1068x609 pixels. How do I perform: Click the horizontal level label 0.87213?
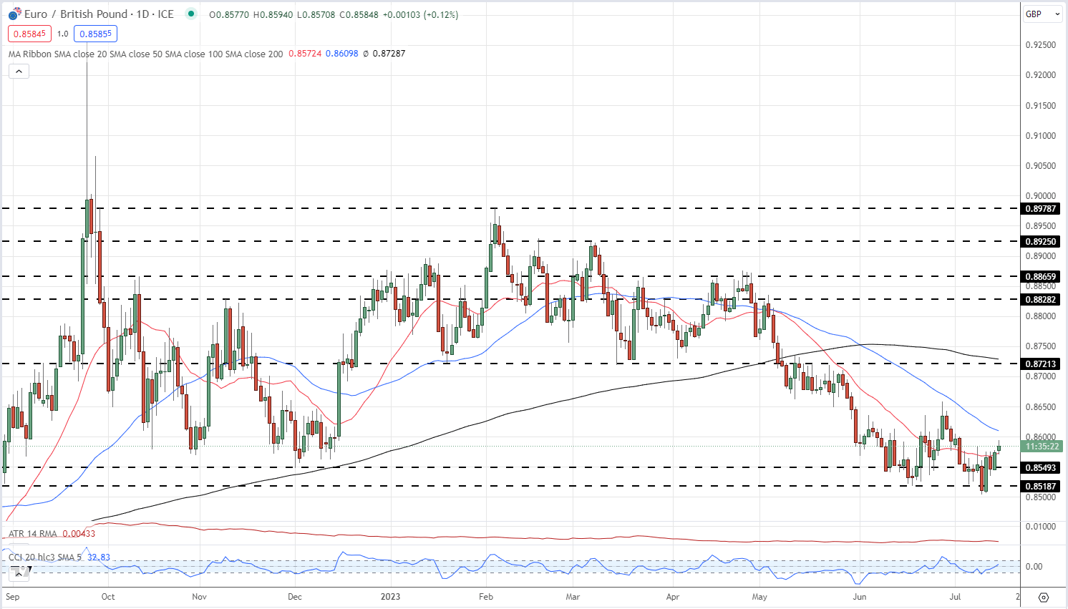click(x=1042, y=364)
